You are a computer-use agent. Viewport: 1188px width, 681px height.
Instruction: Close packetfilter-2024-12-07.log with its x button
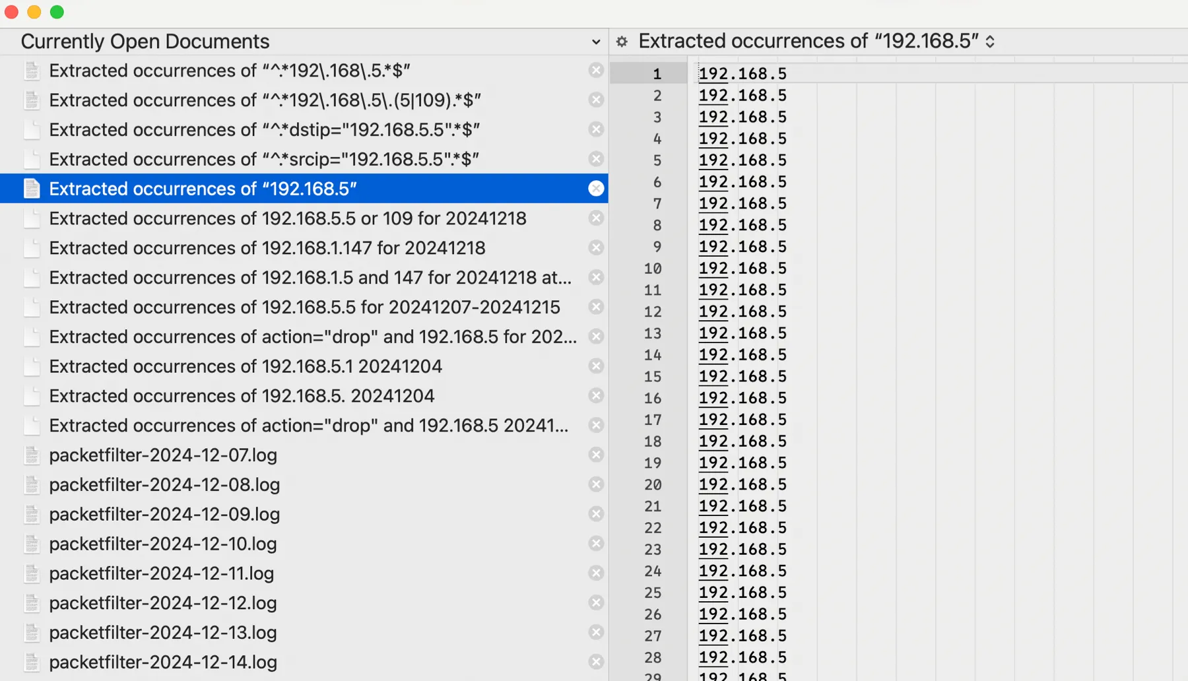pos(596,455)
